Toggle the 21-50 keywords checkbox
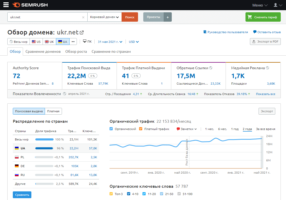Viewport: 286px width, 200px height. [161, 194]
